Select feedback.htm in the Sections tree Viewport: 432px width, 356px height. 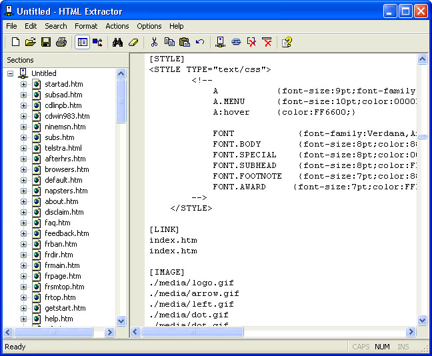67,233
